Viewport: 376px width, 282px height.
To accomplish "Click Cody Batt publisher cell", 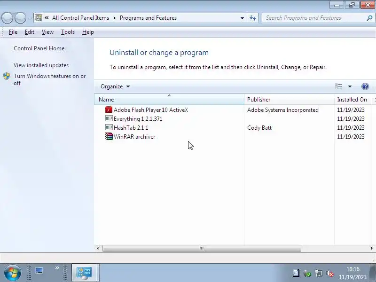I will coord(259,127).
